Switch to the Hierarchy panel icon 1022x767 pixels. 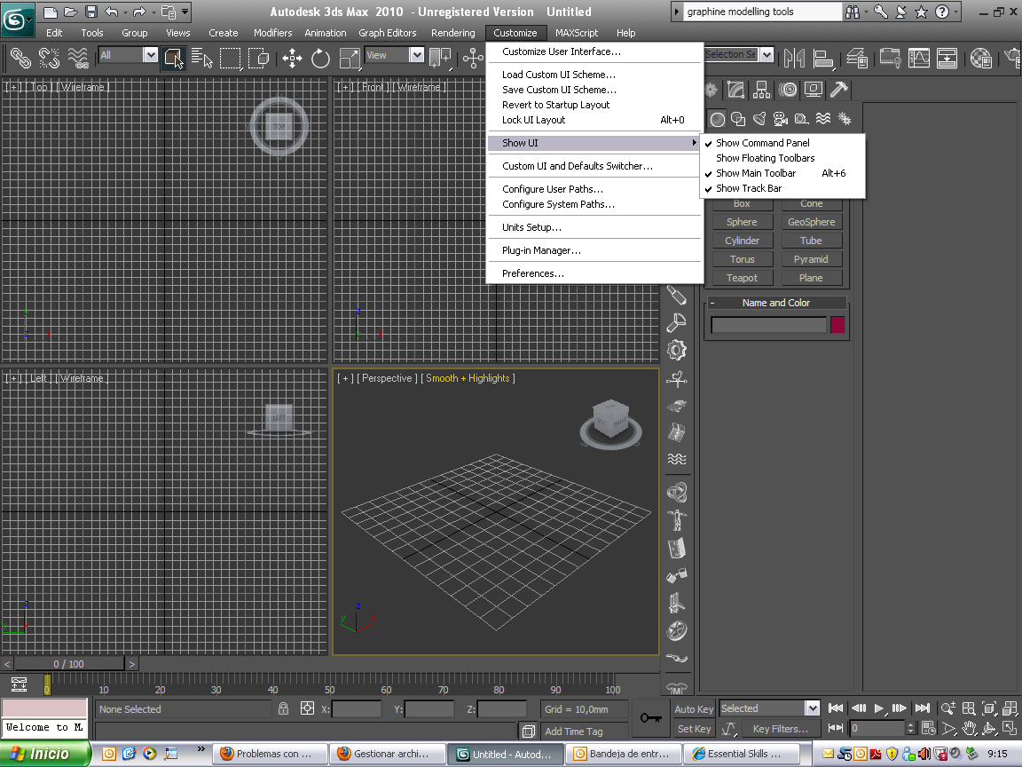pyautogui.click(x=761, y=90)
